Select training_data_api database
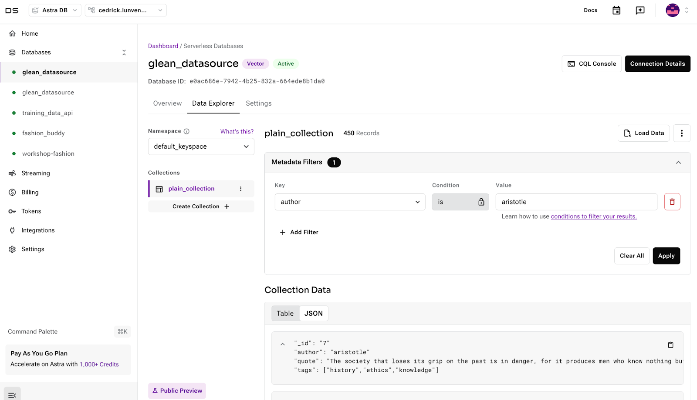Image resolution: width=697 pixels, height=400 pixels. coord(47,113)
